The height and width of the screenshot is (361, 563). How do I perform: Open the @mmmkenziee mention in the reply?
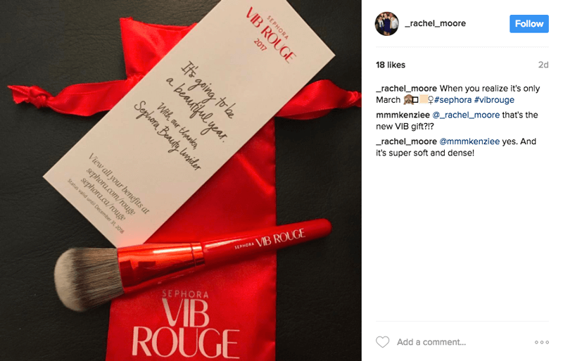[x=469, y=141]
